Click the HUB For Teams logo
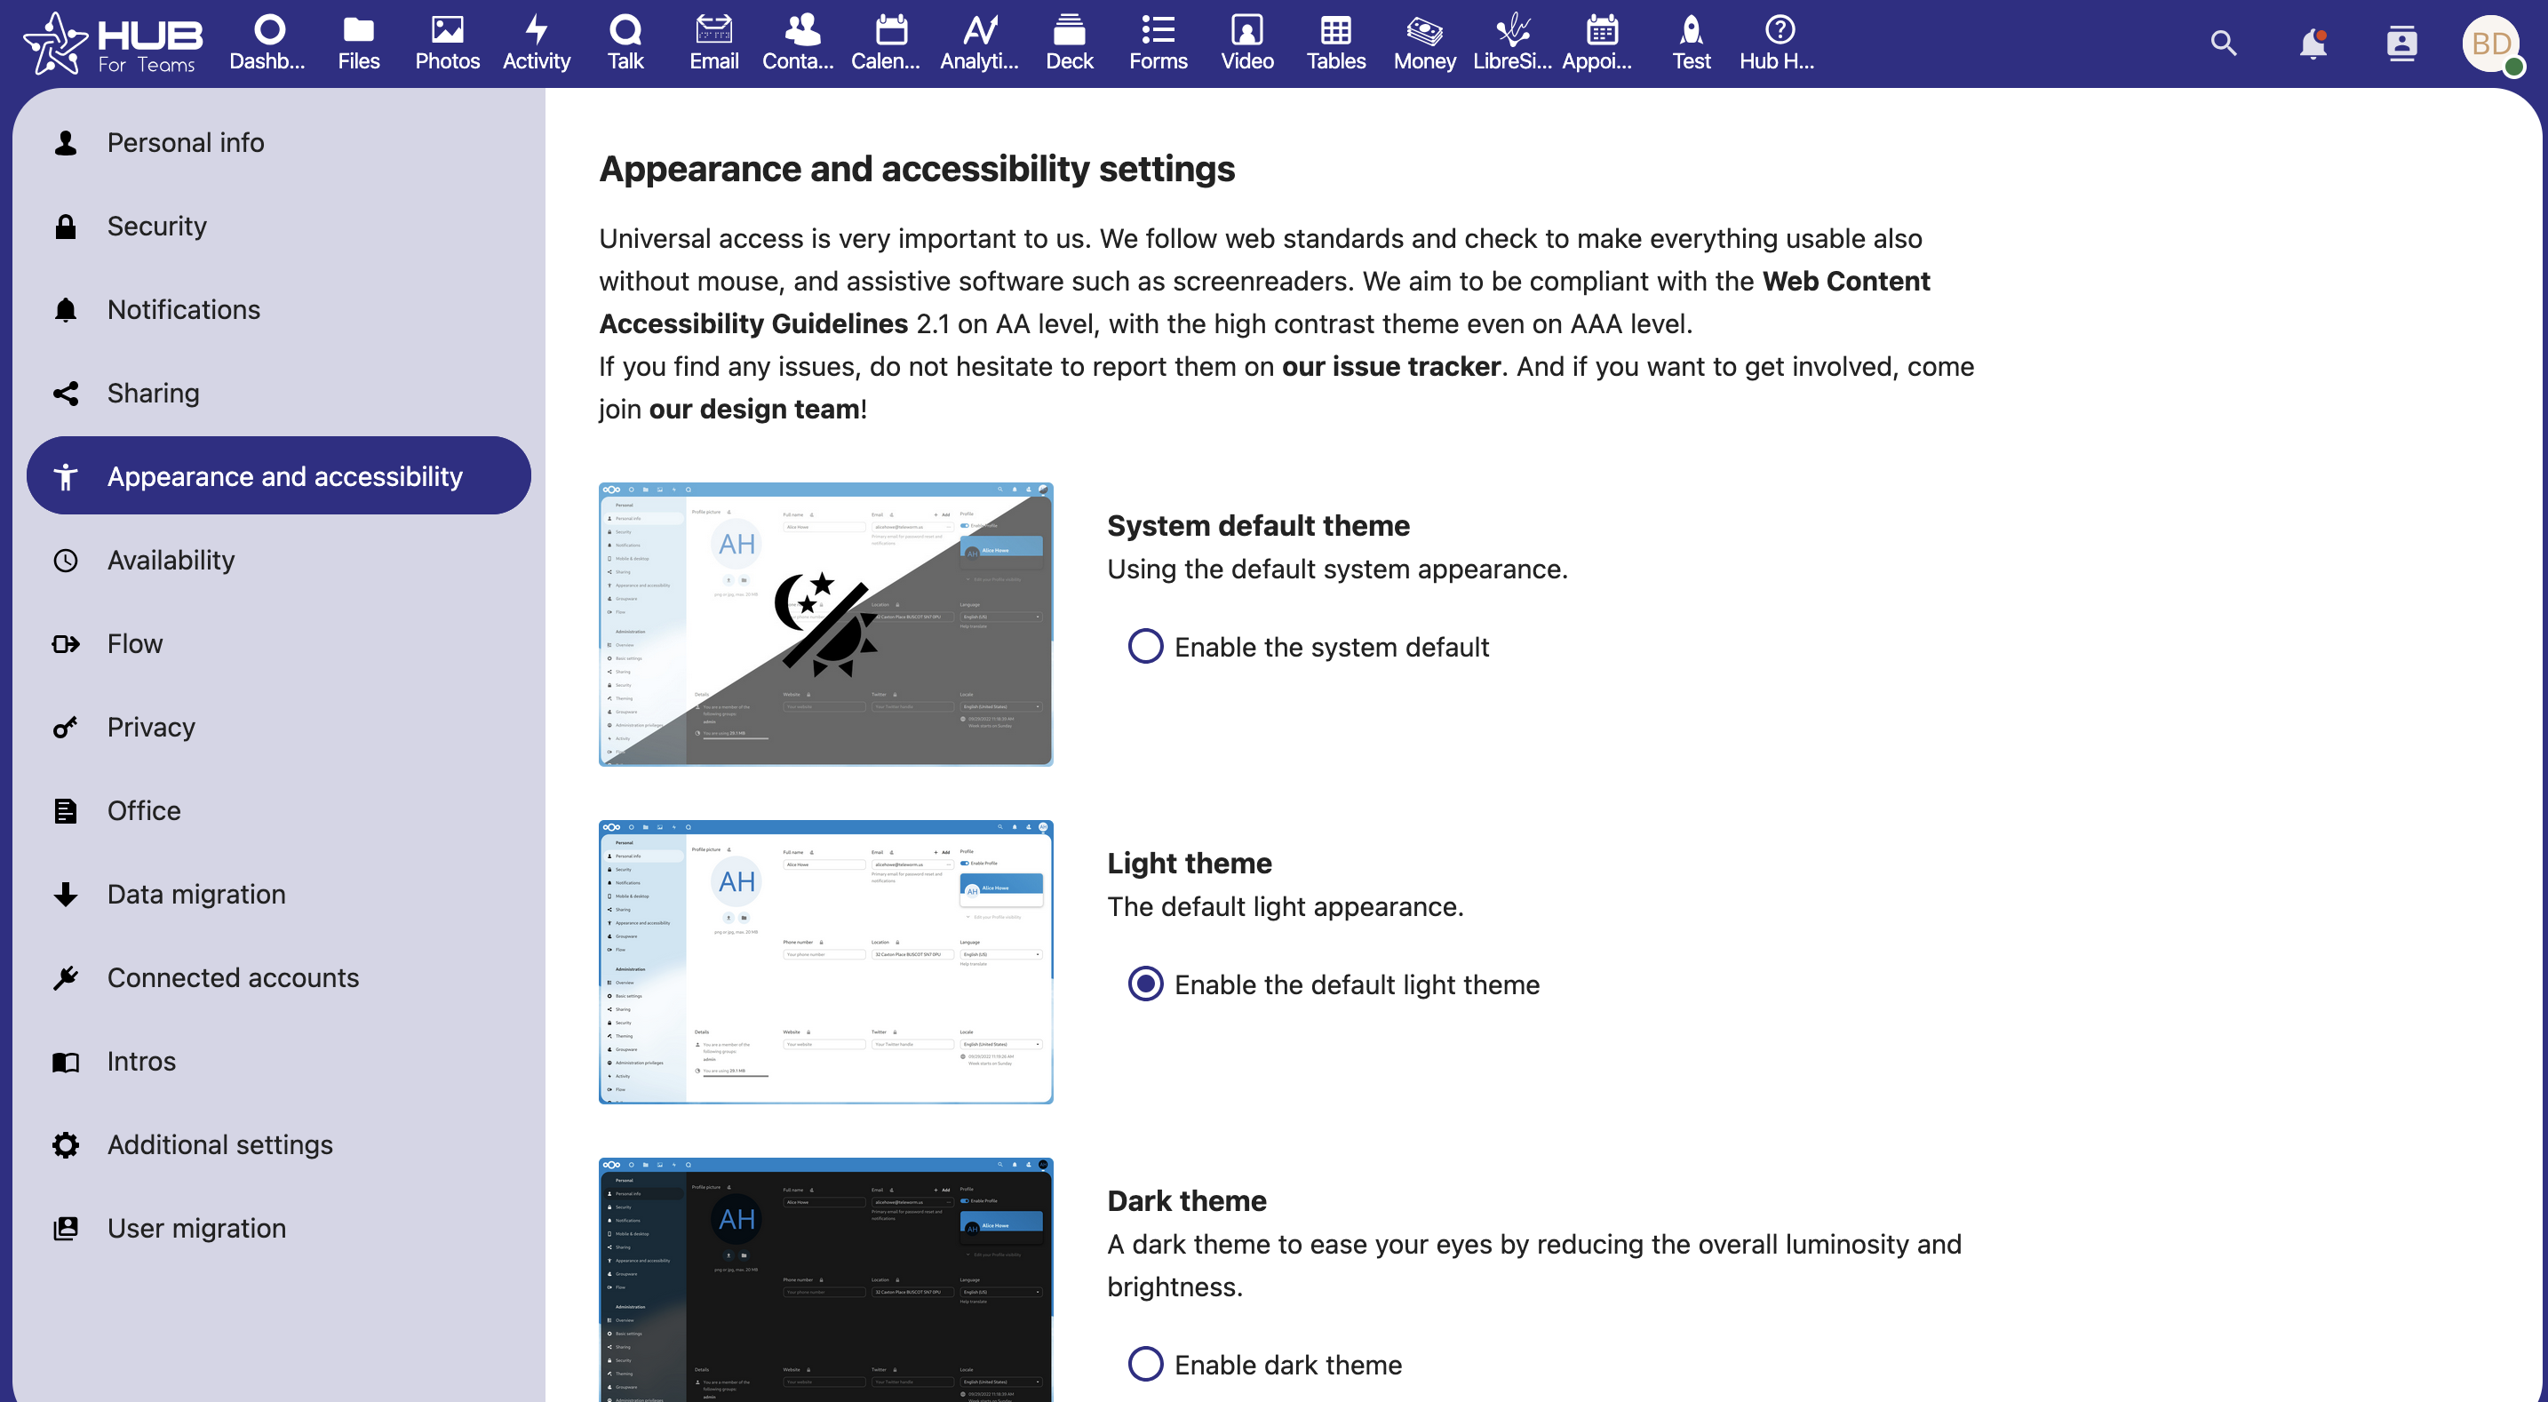This screenshot has width=2548, height=1402. click(x=112, y=44)
